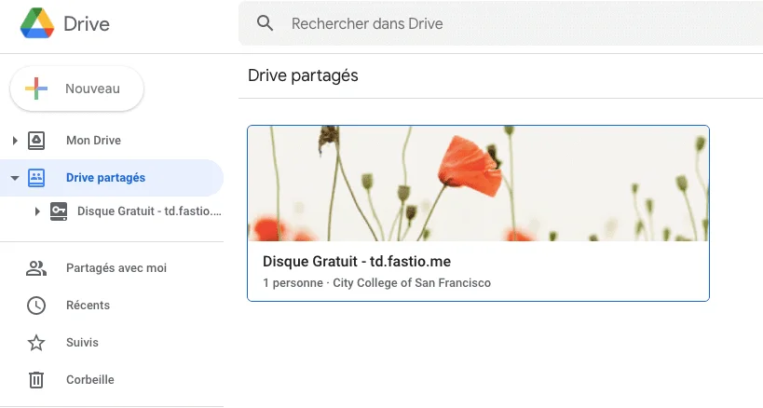The image size is (763, 408).
Task: Open the Suivis section
Action: (x=82, y=343)
